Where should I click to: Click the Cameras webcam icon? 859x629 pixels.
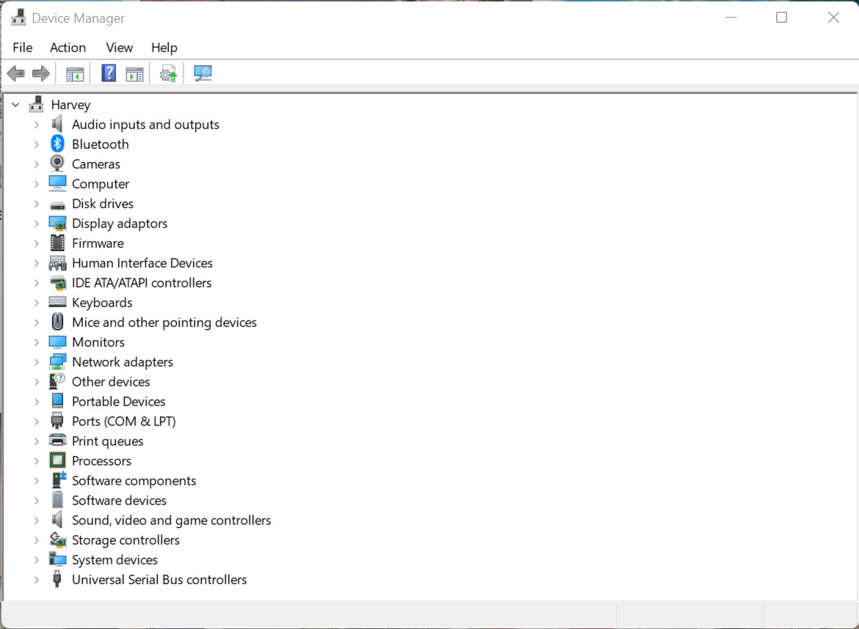(57, 163)
